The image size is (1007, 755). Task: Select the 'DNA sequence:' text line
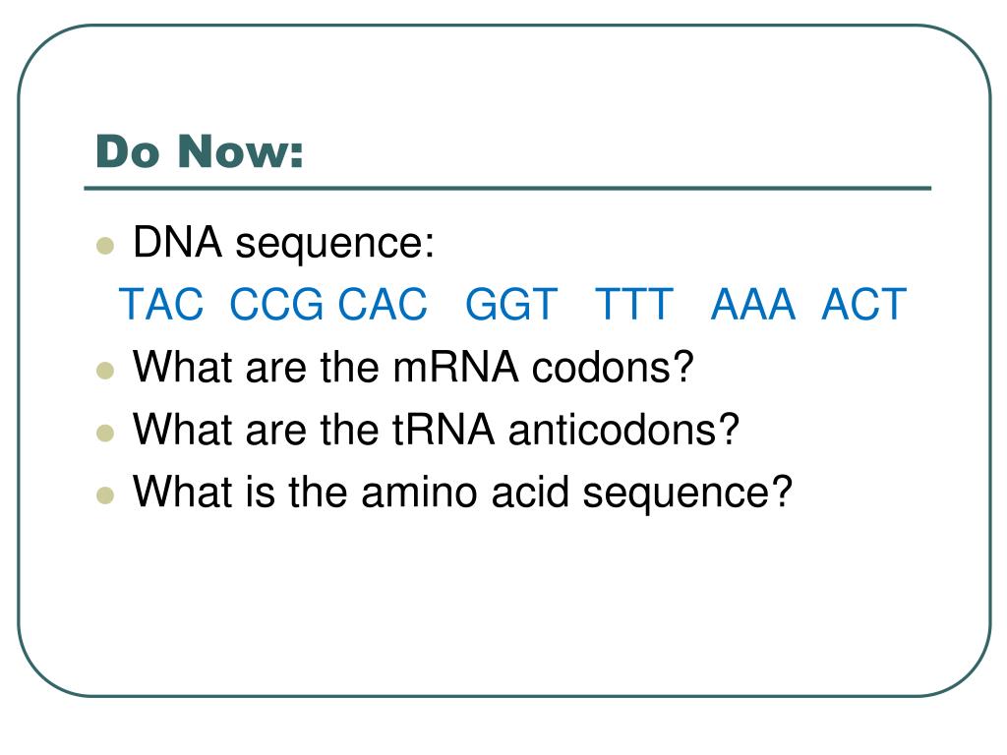click(283, 244)
